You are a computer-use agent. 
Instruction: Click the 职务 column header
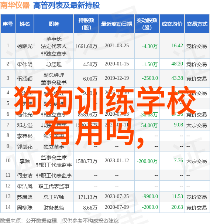pos(54,24)
